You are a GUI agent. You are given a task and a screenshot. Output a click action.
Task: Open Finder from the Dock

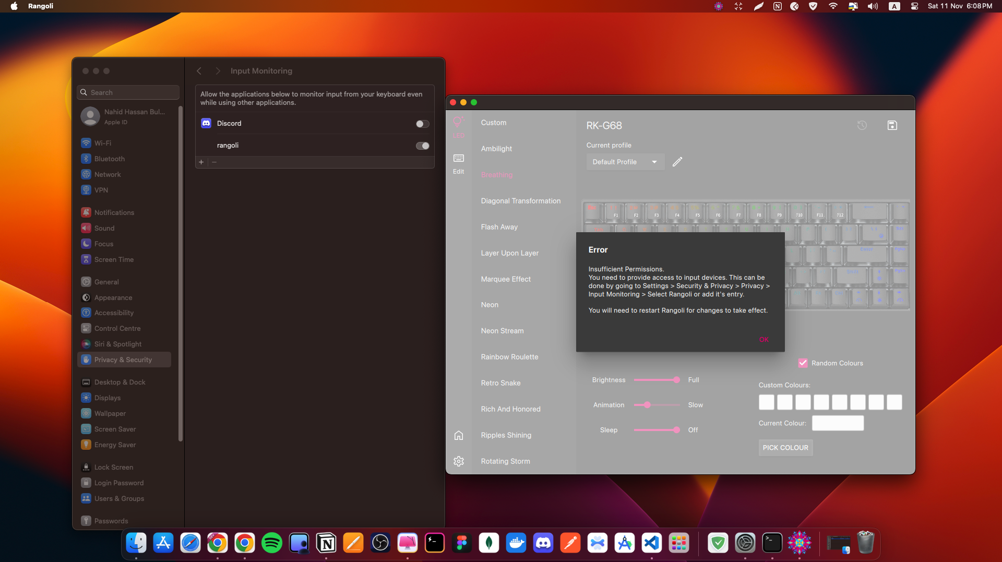coord(136,543)
